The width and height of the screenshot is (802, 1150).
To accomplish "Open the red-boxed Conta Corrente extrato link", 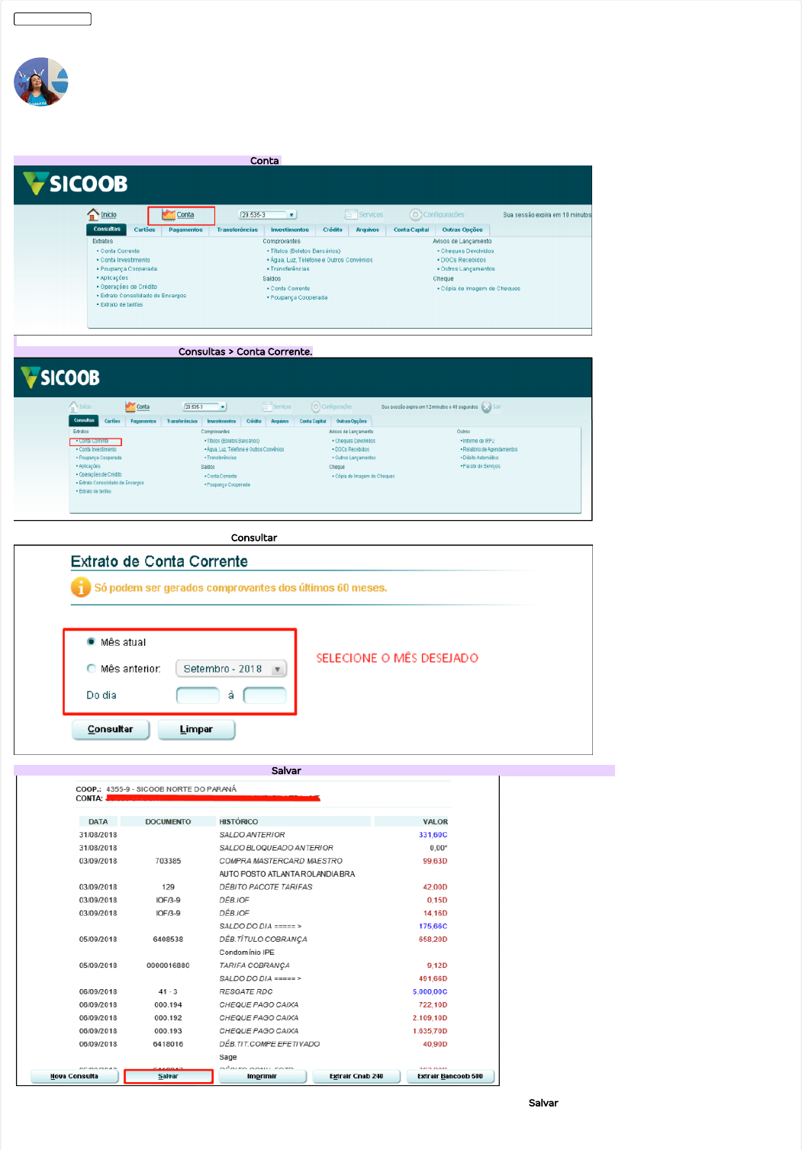I will tap(95, 441).
